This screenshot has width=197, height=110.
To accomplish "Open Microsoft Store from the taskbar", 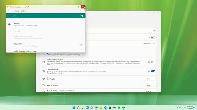I will click(110, 108).
